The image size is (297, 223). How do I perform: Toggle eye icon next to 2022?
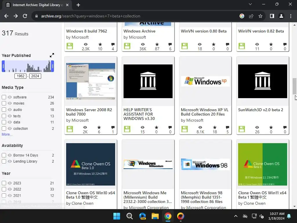point(10,189)
